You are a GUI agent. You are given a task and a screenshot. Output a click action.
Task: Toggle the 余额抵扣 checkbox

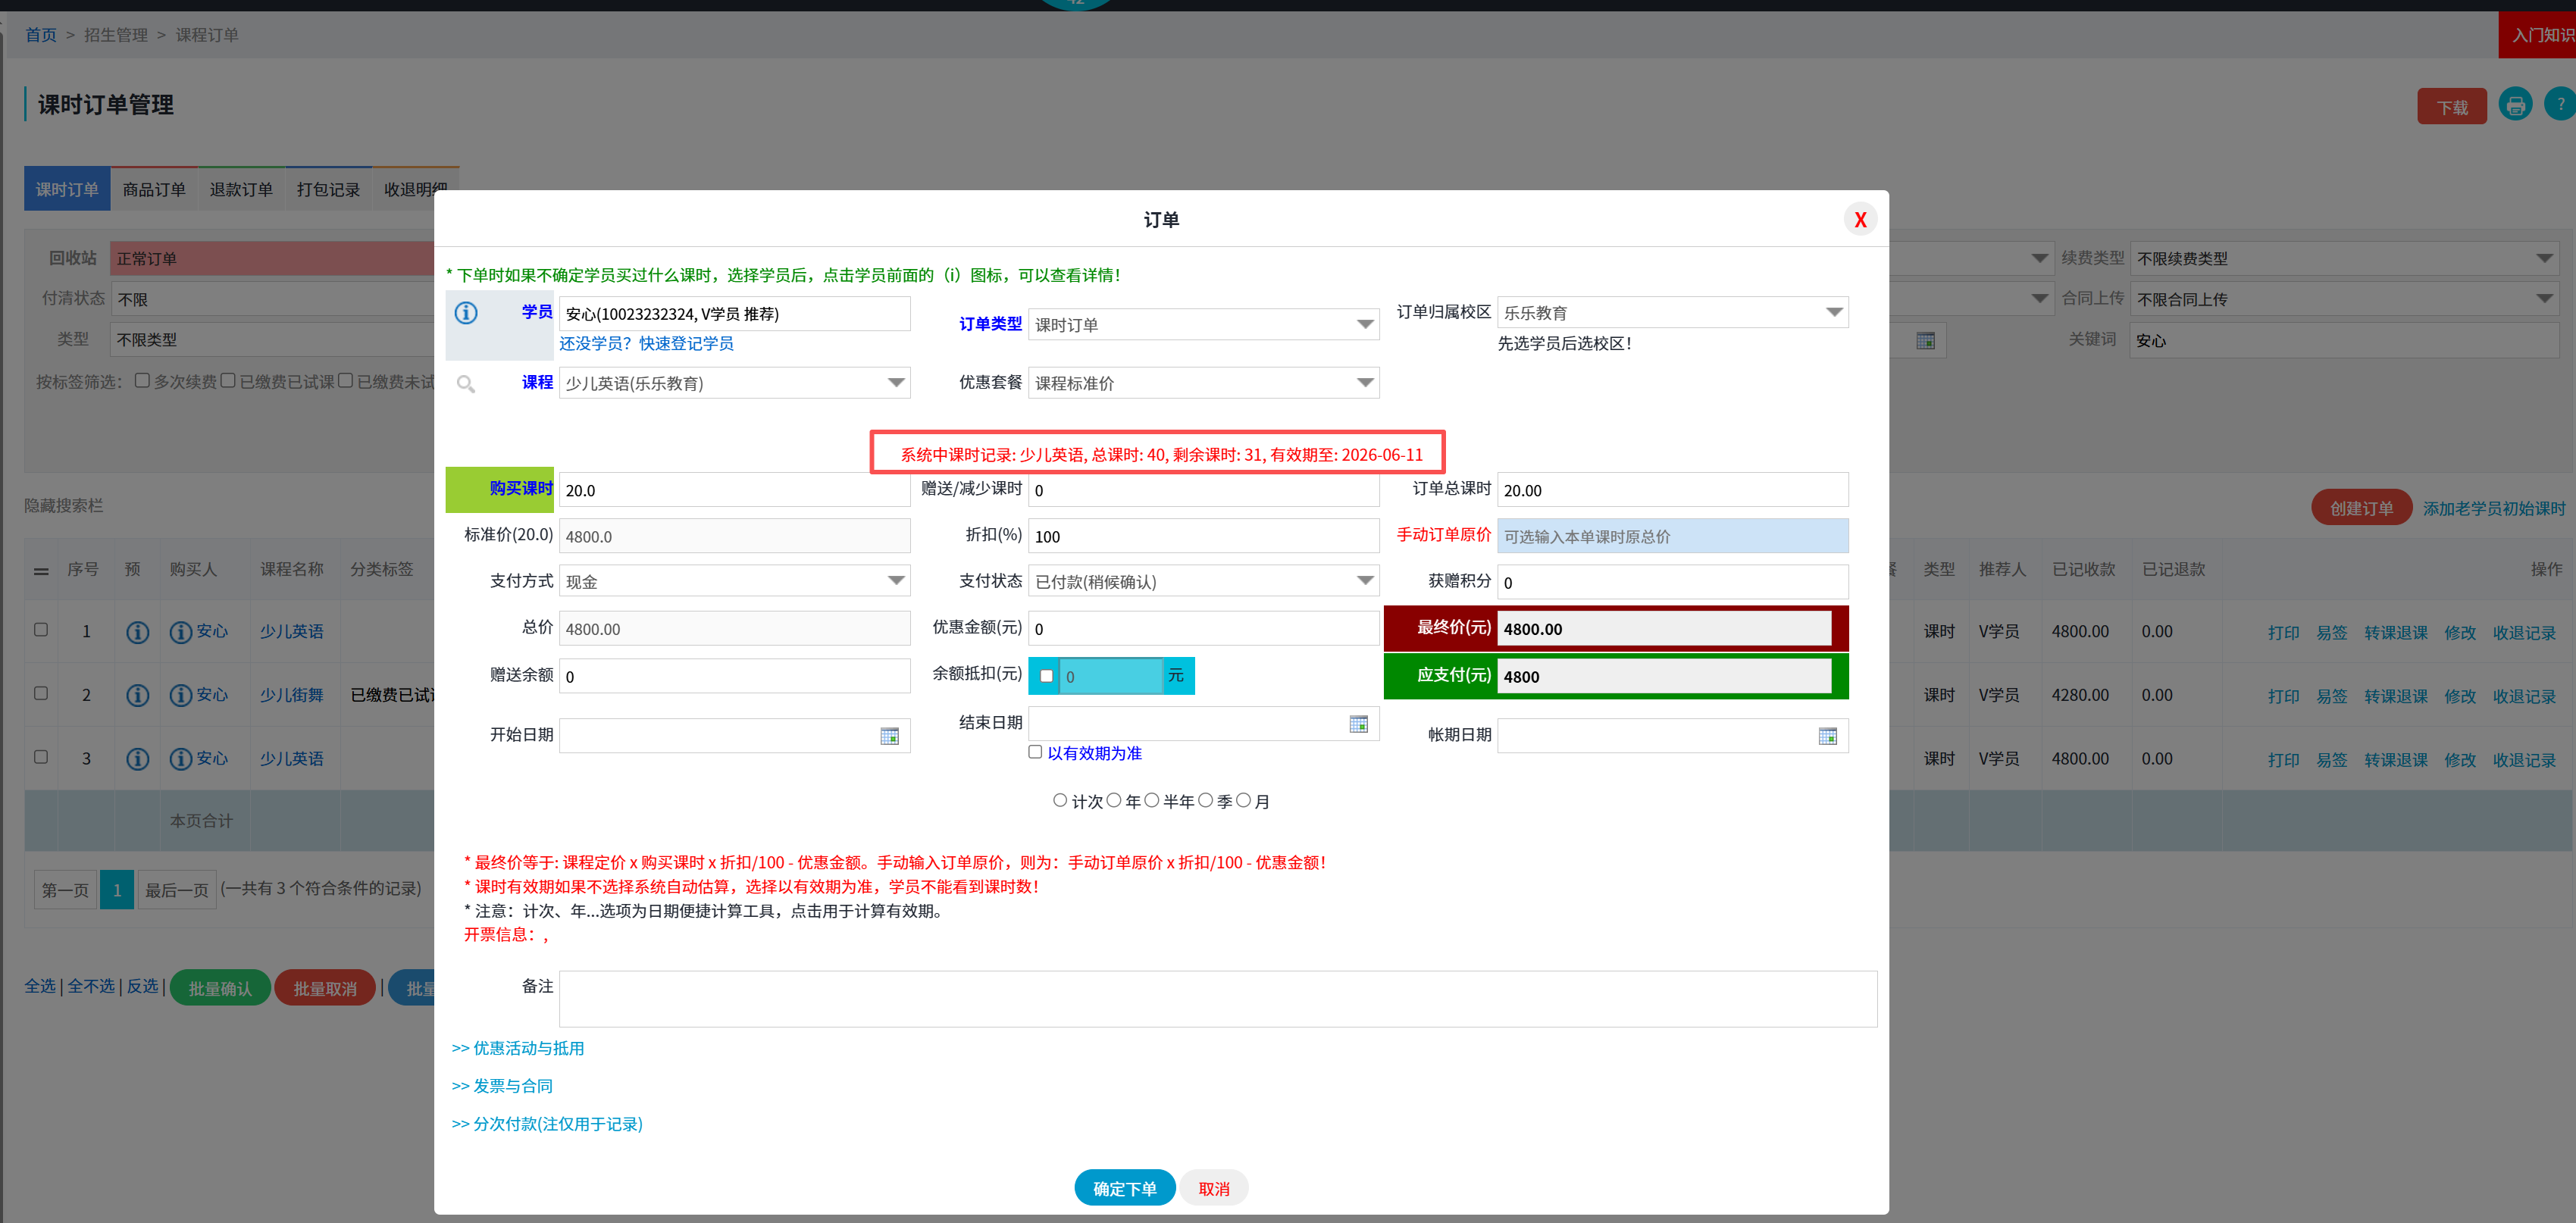coord(1046,676)
